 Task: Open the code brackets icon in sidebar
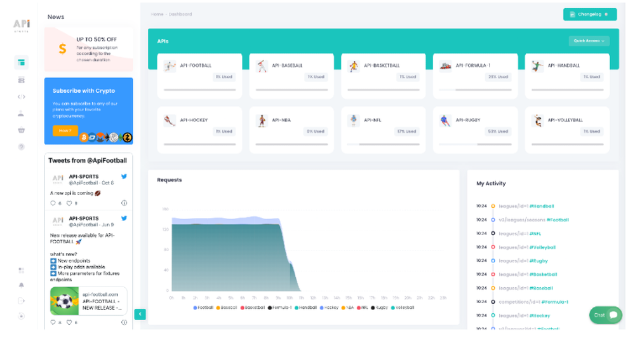(x=22, y=97)
